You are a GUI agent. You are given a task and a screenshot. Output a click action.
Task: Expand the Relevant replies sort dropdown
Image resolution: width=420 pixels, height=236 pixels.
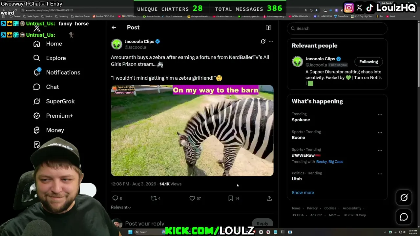tap(121, 207)
